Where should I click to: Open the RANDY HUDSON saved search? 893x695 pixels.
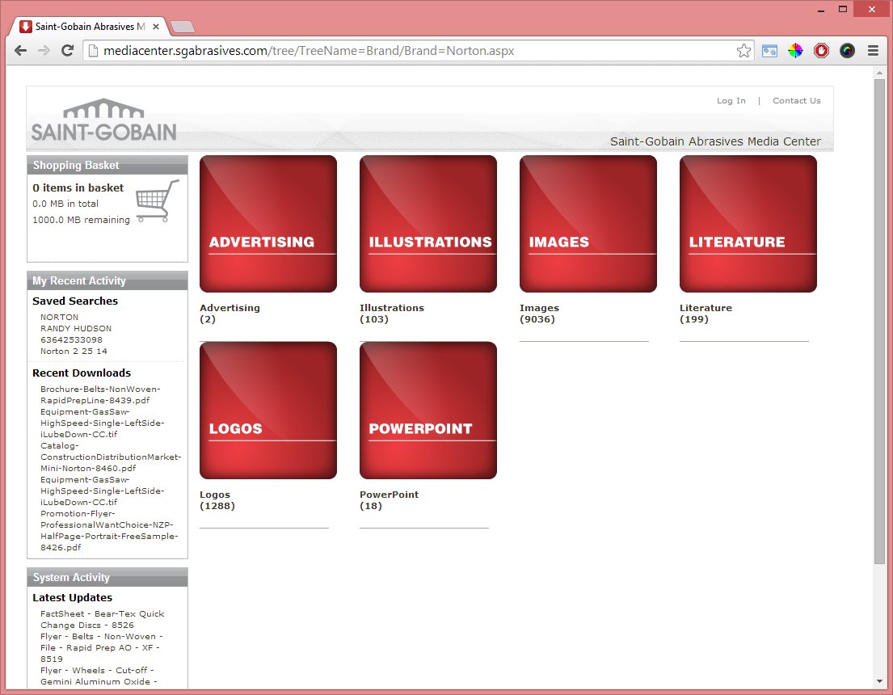tap(76, 329)
